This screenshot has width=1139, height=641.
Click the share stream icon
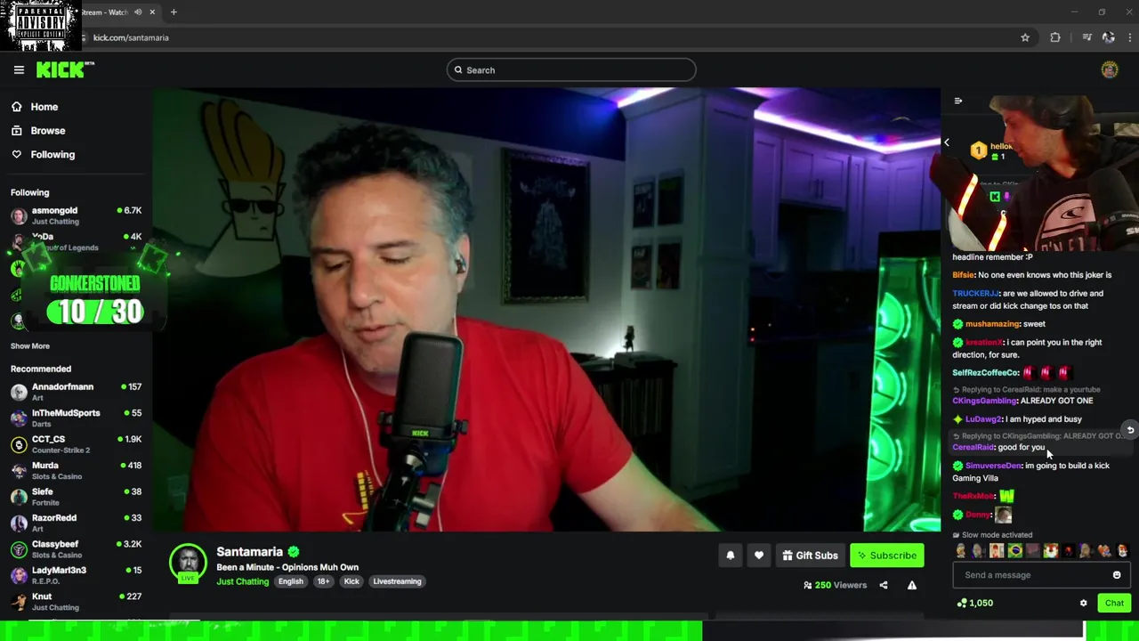[884, 585]
